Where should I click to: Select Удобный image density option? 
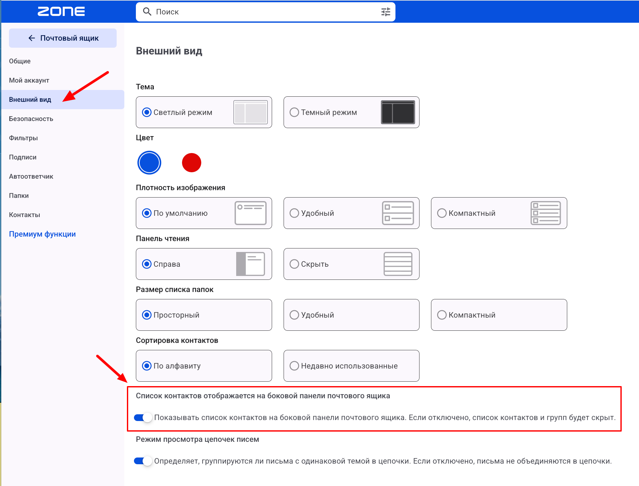click(351, 213)
